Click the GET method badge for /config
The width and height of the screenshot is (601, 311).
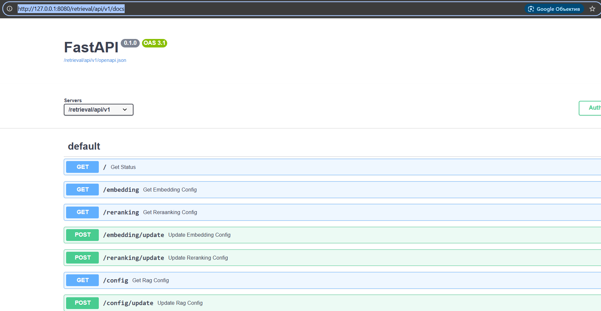coord(82,280)
